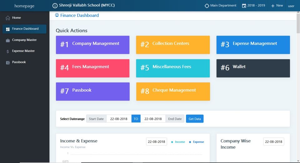Click the Company Master briefcase icon
The width and height of the screenshot is (300, 163).
point(8,40)
